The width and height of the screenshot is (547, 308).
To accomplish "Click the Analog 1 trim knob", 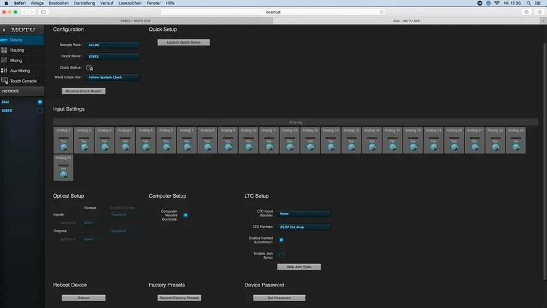I will (x=63, y=147).
